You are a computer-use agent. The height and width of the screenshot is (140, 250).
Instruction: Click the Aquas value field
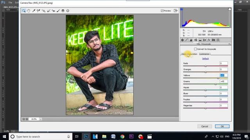224,87
